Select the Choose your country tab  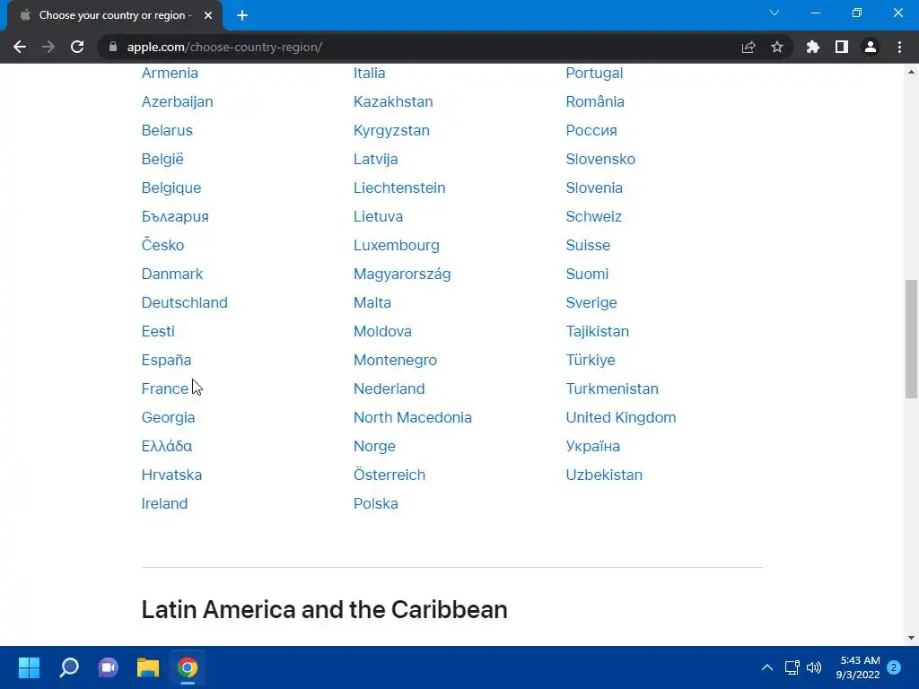(x=115, y=15)
